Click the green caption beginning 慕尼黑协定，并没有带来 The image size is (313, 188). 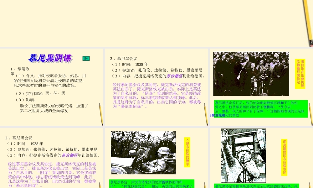pyautogui.click(x=152, y=184)
